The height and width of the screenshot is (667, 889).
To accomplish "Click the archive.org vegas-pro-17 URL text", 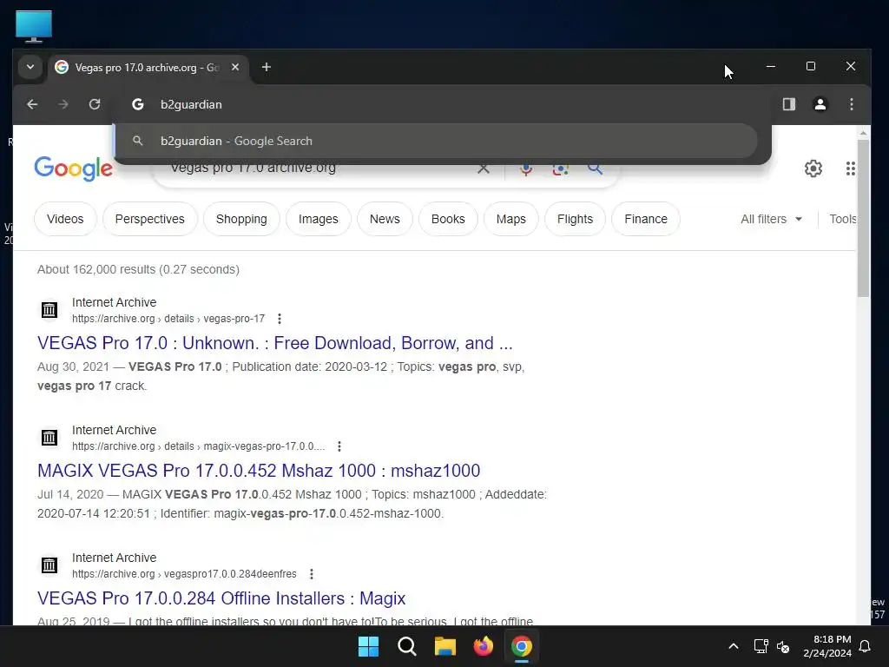I will point(168,319).
